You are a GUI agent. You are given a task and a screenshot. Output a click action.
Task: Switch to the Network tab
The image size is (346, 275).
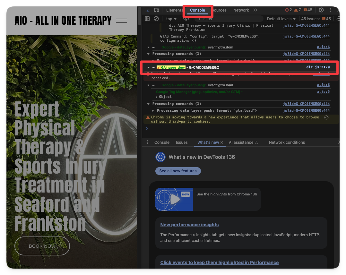tap(241, 10)
